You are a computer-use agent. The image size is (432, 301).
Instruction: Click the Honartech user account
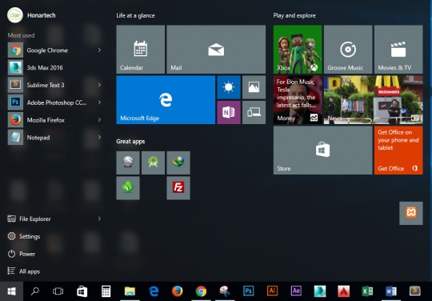pyautogui.click(x=31, y=15)
